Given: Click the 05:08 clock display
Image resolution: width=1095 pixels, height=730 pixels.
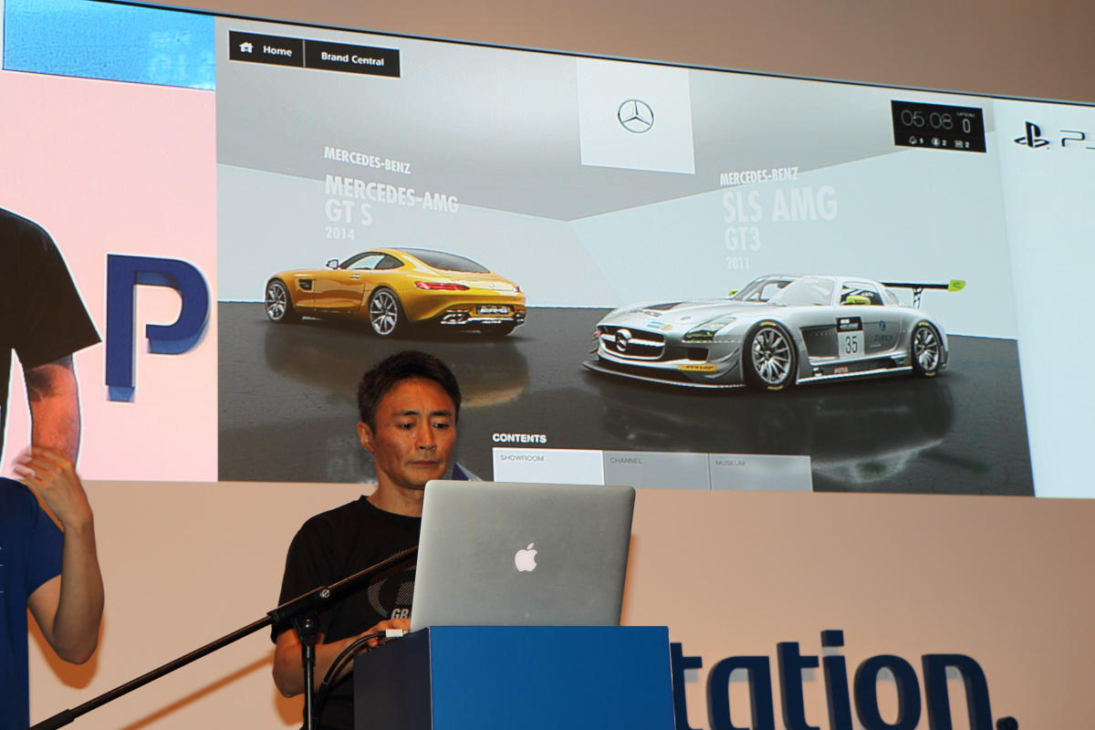Looking at the screenshot, I should coord(926,120).
